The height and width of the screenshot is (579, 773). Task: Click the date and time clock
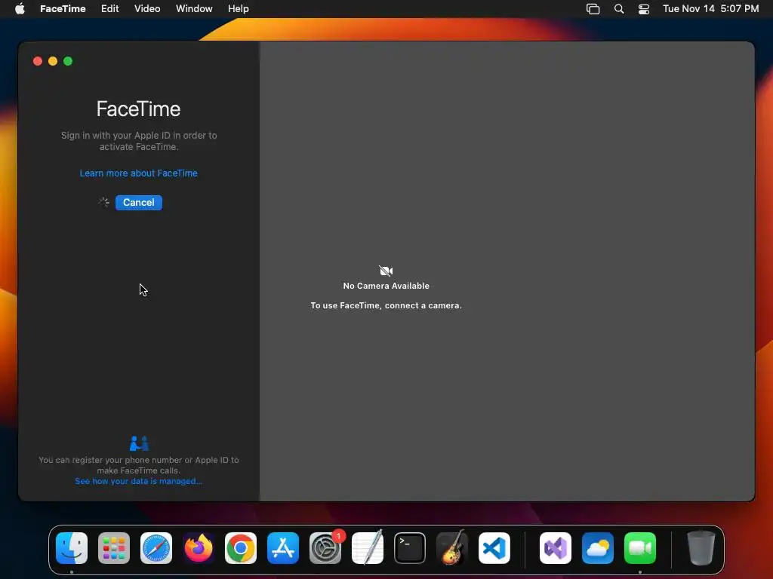[710, 8]
